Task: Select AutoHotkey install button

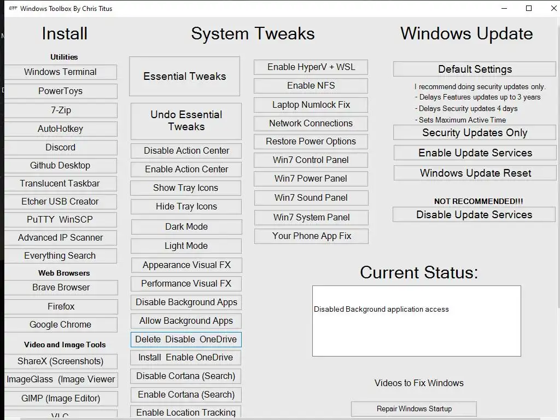Action: (x=61, y=129)
